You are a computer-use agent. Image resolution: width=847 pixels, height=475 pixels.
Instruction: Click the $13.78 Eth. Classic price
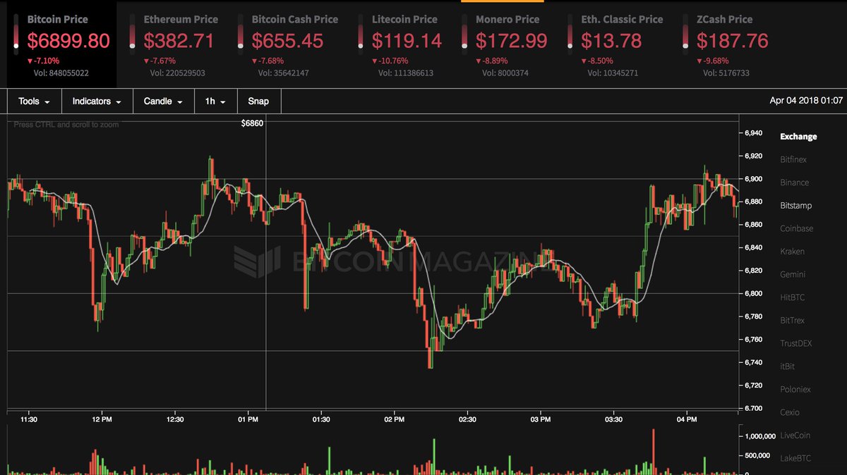coord(611,41)
